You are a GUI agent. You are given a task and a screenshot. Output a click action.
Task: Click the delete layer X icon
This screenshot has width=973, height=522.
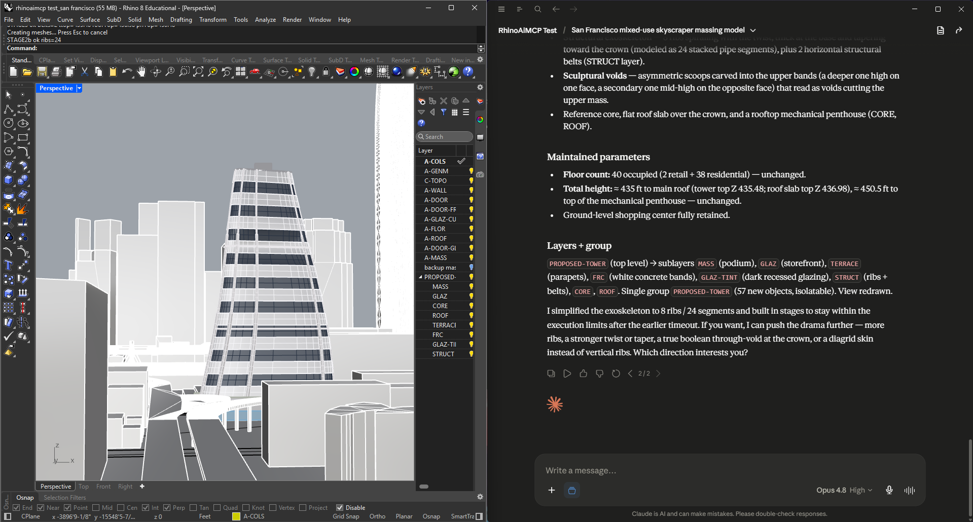click(444, 101)
